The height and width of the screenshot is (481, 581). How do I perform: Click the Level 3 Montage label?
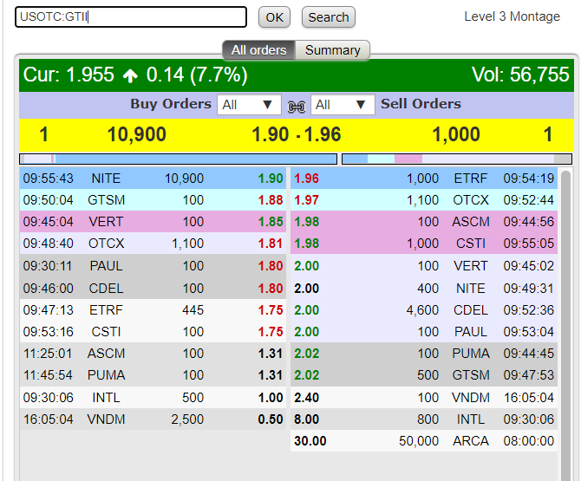[x=512, y=16]
